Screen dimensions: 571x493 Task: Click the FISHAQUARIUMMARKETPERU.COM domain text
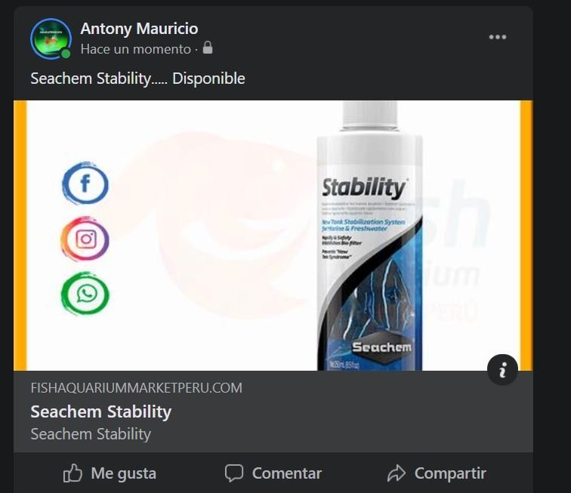tap(136, 388)
